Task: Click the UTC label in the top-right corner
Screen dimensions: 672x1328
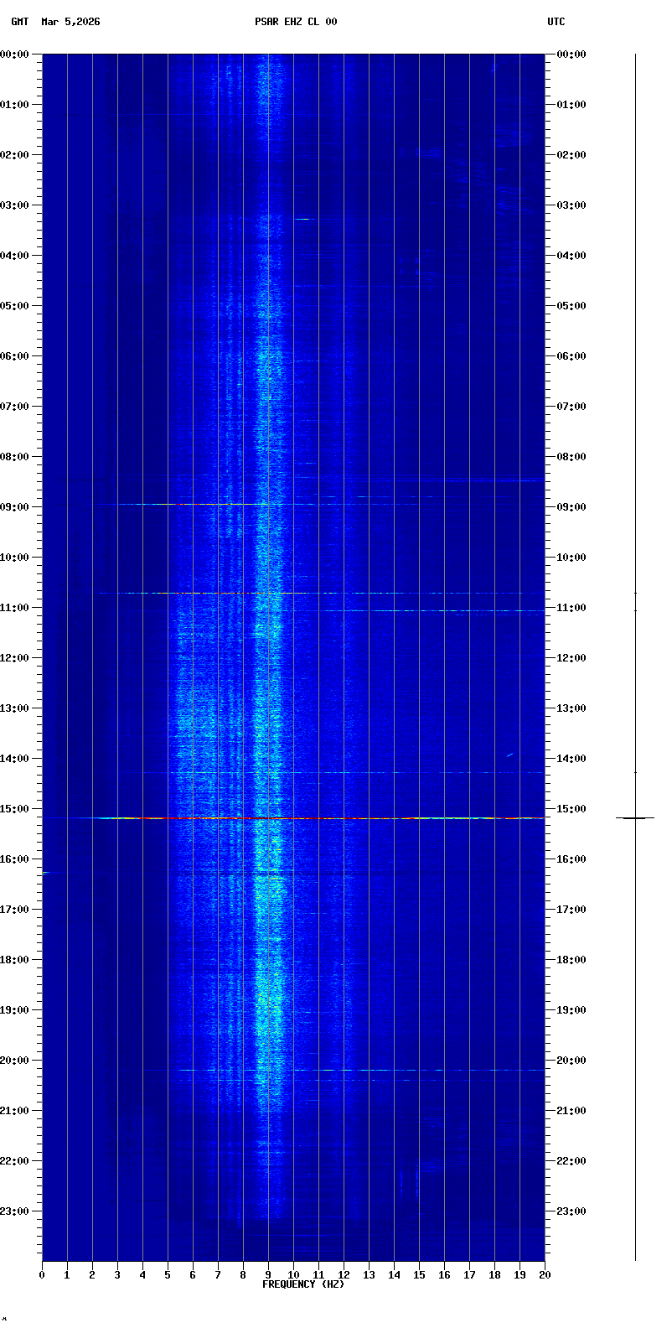Action: click(556, 22)
